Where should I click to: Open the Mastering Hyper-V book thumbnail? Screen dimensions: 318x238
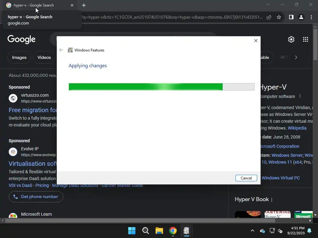coord(277,214)
